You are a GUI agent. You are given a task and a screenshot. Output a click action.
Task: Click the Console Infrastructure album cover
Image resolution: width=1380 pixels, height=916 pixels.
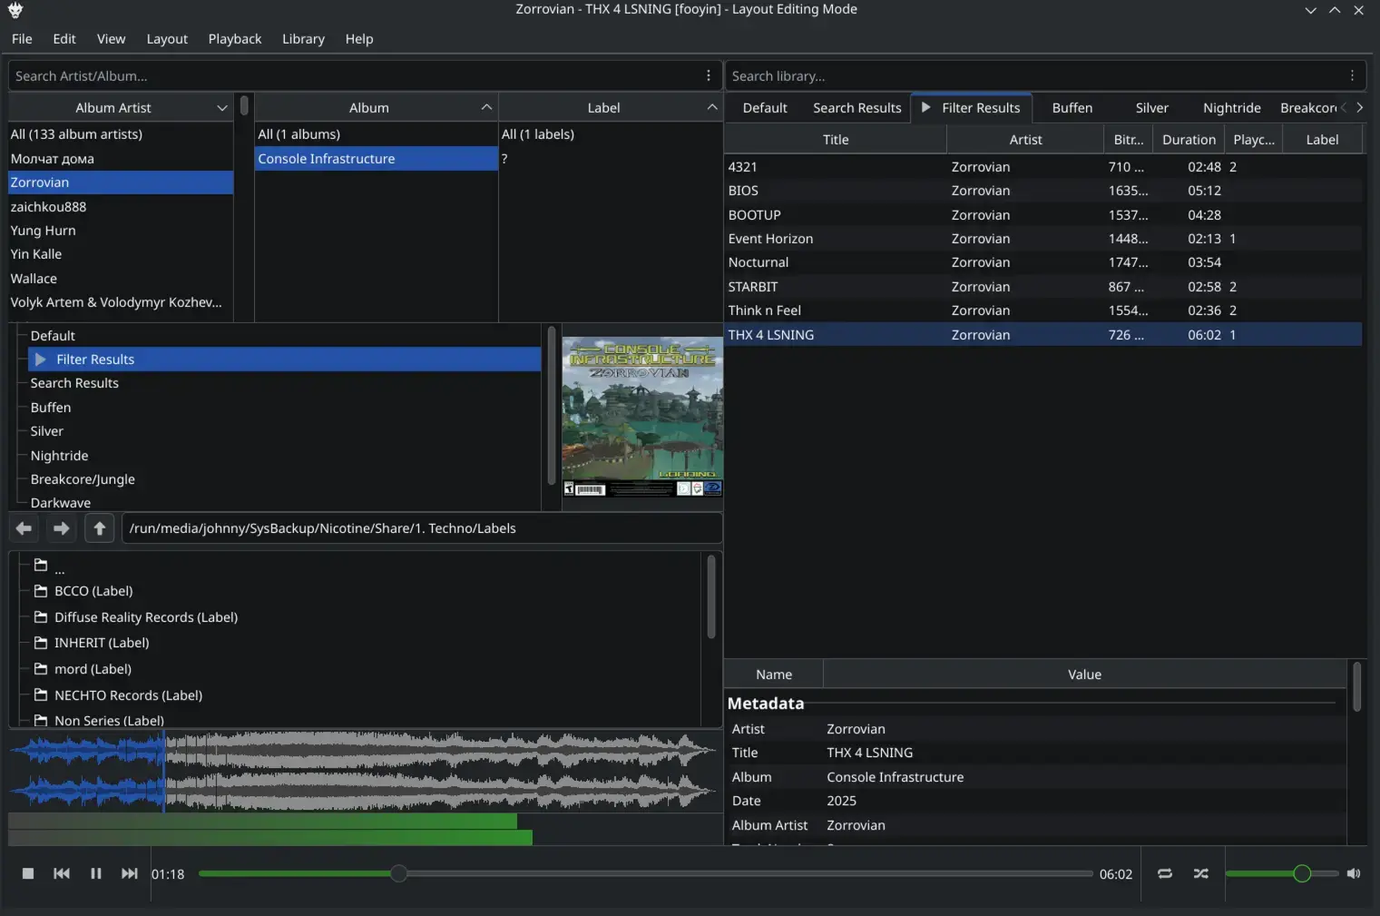pyautogui.click(x=641, y=417)
